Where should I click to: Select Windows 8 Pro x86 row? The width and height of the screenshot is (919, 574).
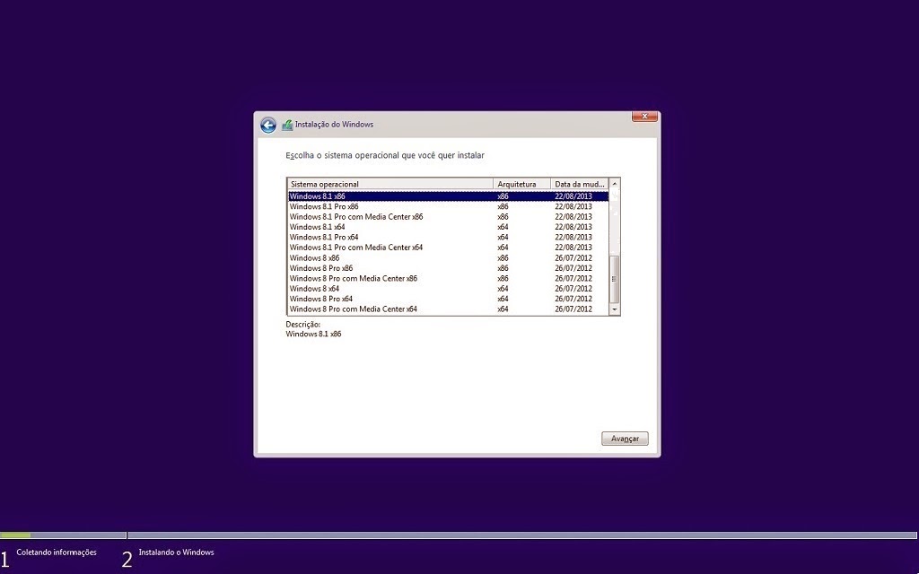(x=449, y=268)
